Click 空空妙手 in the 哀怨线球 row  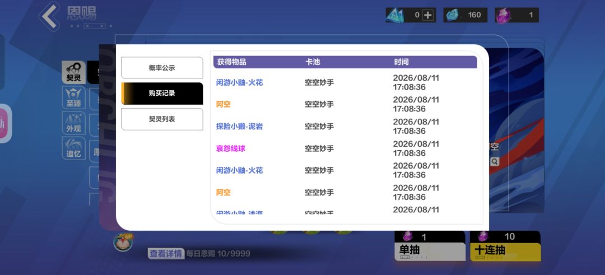click(x=319, y=148)
